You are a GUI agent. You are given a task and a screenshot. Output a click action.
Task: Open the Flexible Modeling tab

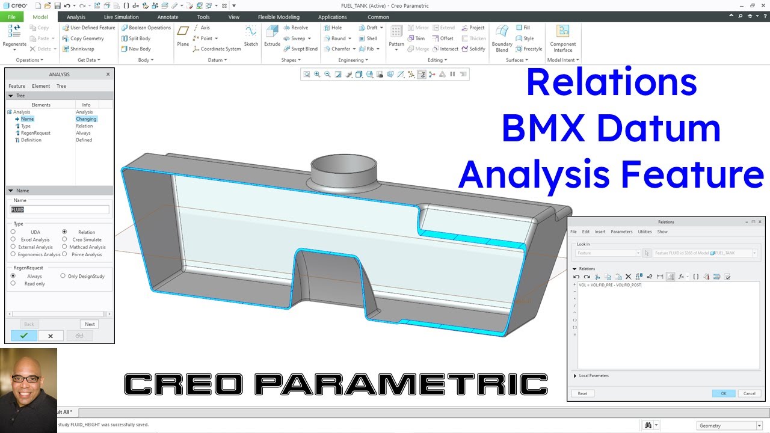(x=279, y=17)
